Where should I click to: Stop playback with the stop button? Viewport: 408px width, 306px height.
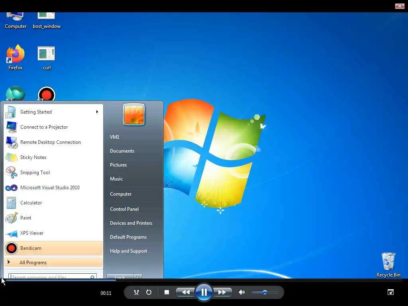pos(167,292)
